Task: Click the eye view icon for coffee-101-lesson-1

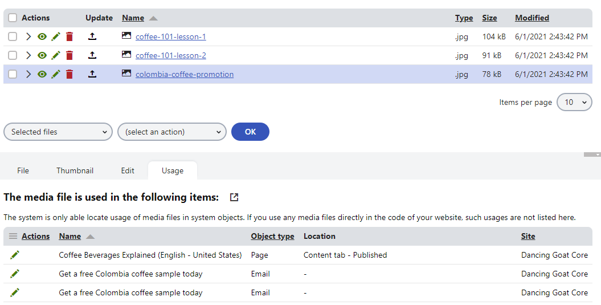Action: [42, 37]
